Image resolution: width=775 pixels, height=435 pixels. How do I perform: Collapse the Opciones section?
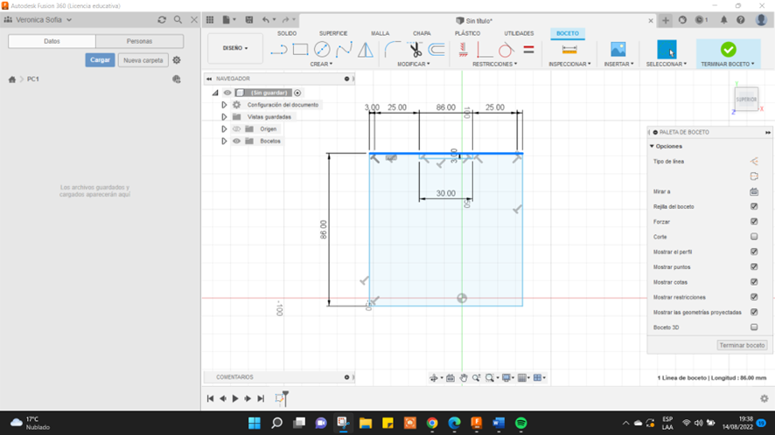pyautogui.click(x=652, y=146)
